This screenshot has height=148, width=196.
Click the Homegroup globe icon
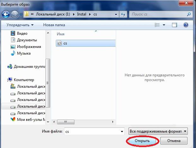[10, 67]
